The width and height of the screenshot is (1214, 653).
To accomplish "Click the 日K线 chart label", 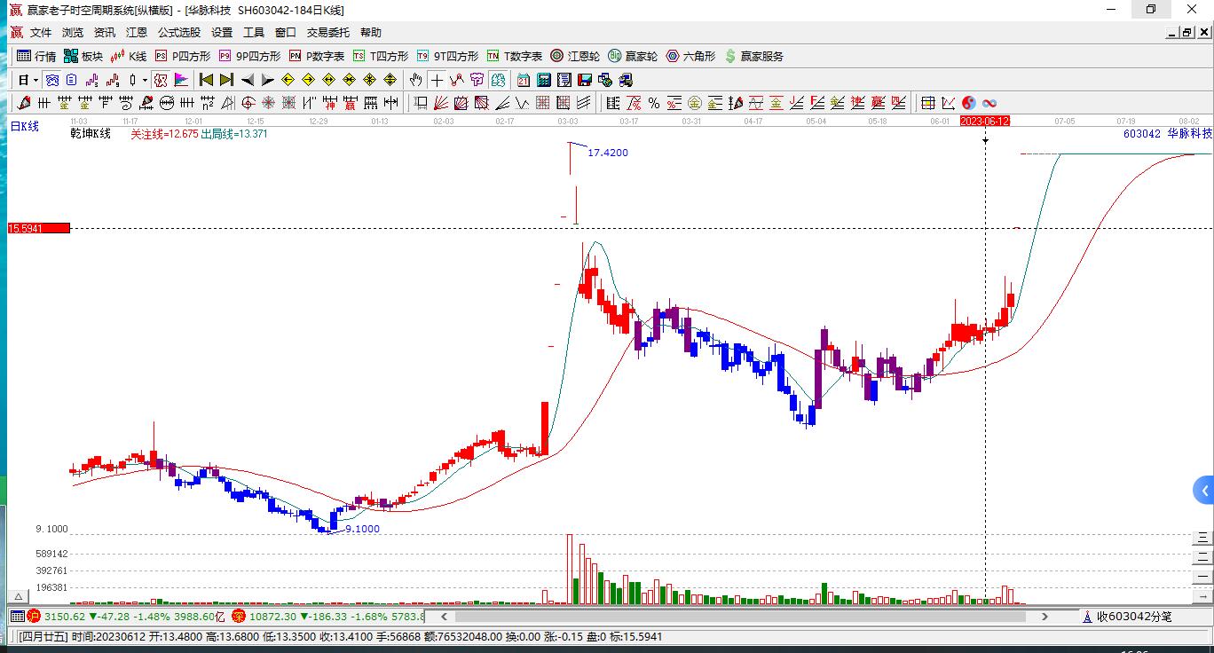I will [x=25, y=127].
